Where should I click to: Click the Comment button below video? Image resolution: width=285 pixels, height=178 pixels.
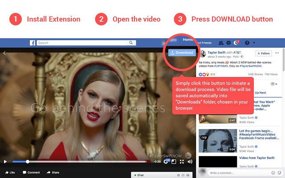(x=31, y=172)
